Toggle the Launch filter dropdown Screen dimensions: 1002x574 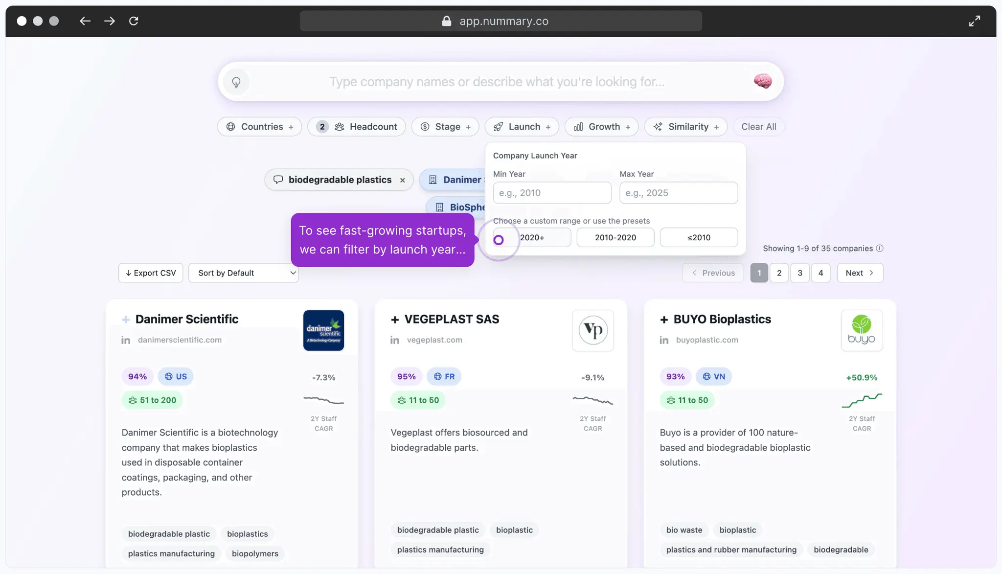coord(522,127)
